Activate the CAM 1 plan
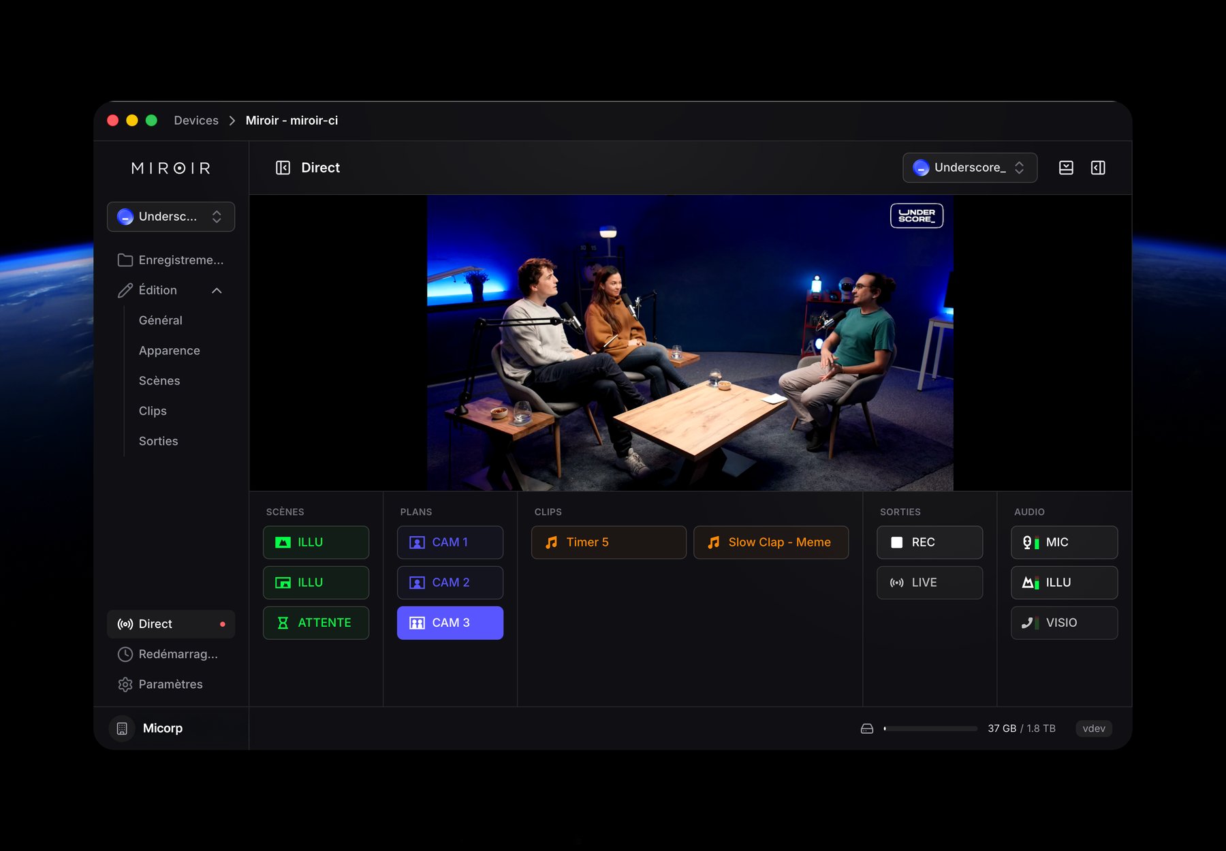This screenshot has width=1226, height=851. [x=450, y=542]
